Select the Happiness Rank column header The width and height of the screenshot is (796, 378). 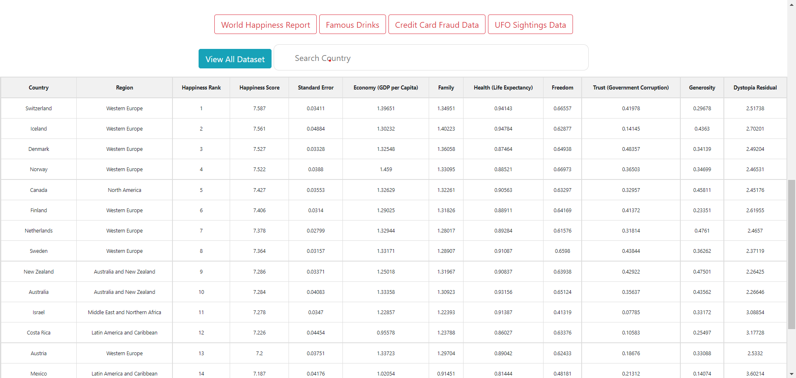[x=201, y=87]
